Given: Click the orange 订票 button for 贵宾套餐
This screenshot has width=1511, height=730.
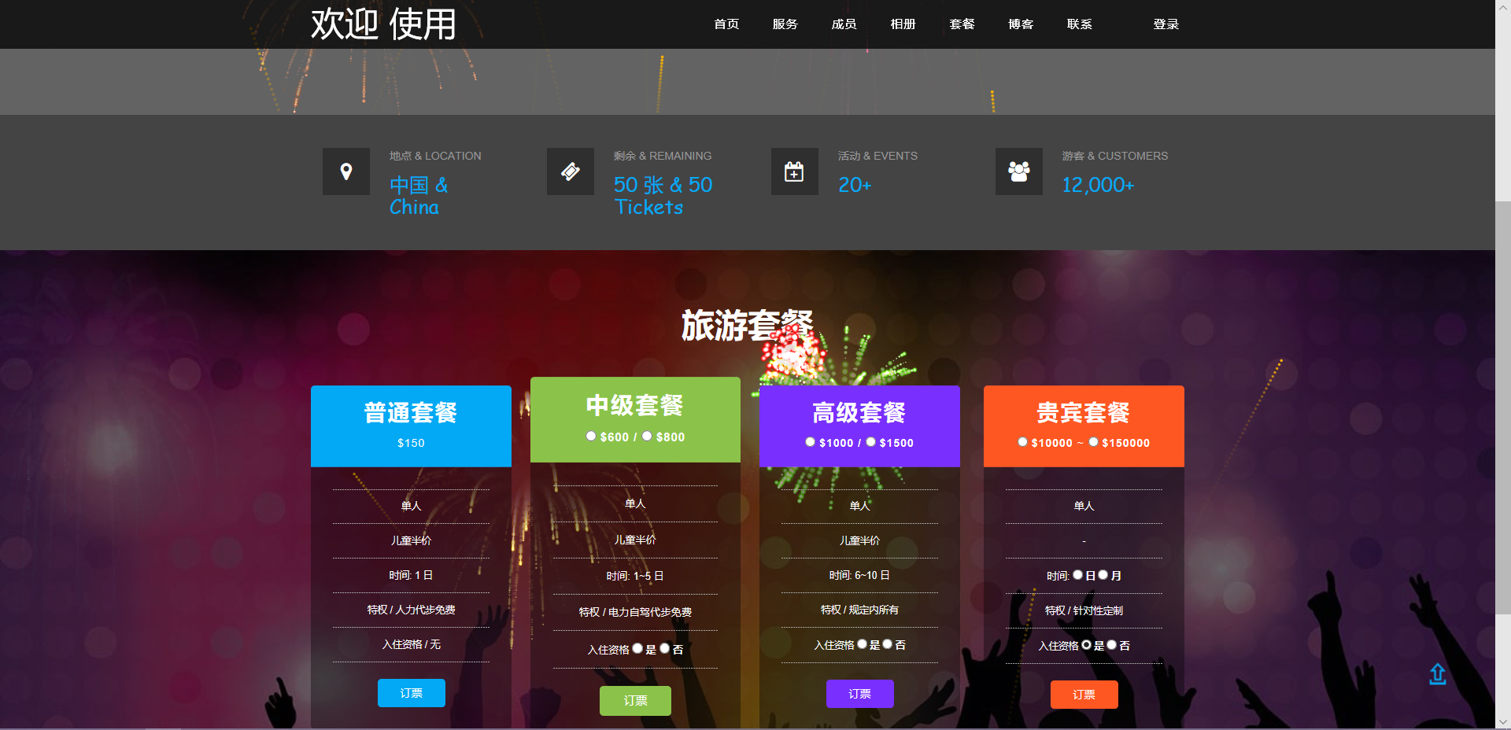Looking at the screenshot, I should coord(1084,695).
